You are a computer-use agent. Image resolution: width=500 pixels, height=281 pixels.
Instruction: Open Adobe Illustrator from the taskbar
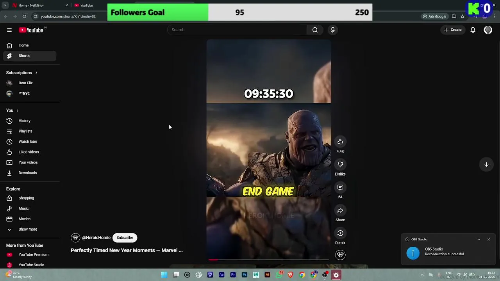point(267,275)
